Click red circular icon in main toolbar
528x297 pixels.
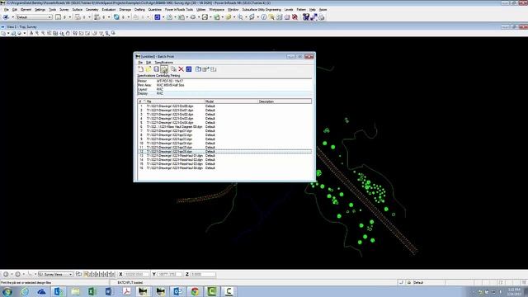click(x=295, y=16)
